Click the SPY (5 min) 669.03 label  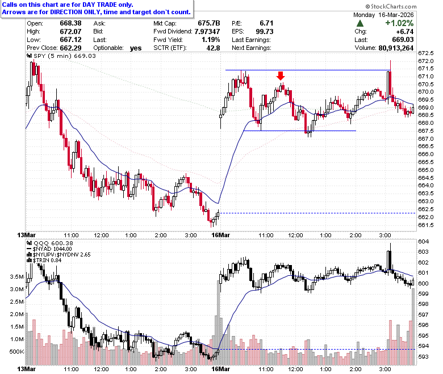[x=65, y=56]
